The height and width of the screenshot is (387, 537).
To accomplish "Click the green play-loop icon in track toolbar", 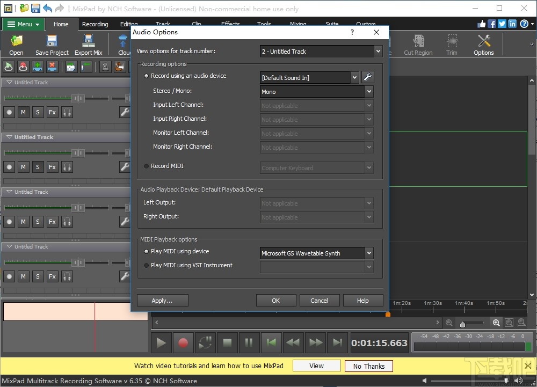I will 9,67.
